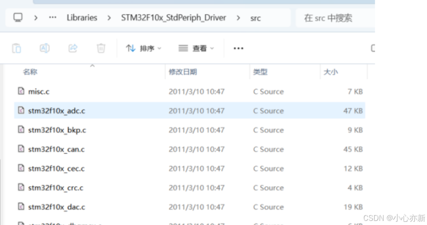Click the Rename toolbar icon

coord(45,48)
